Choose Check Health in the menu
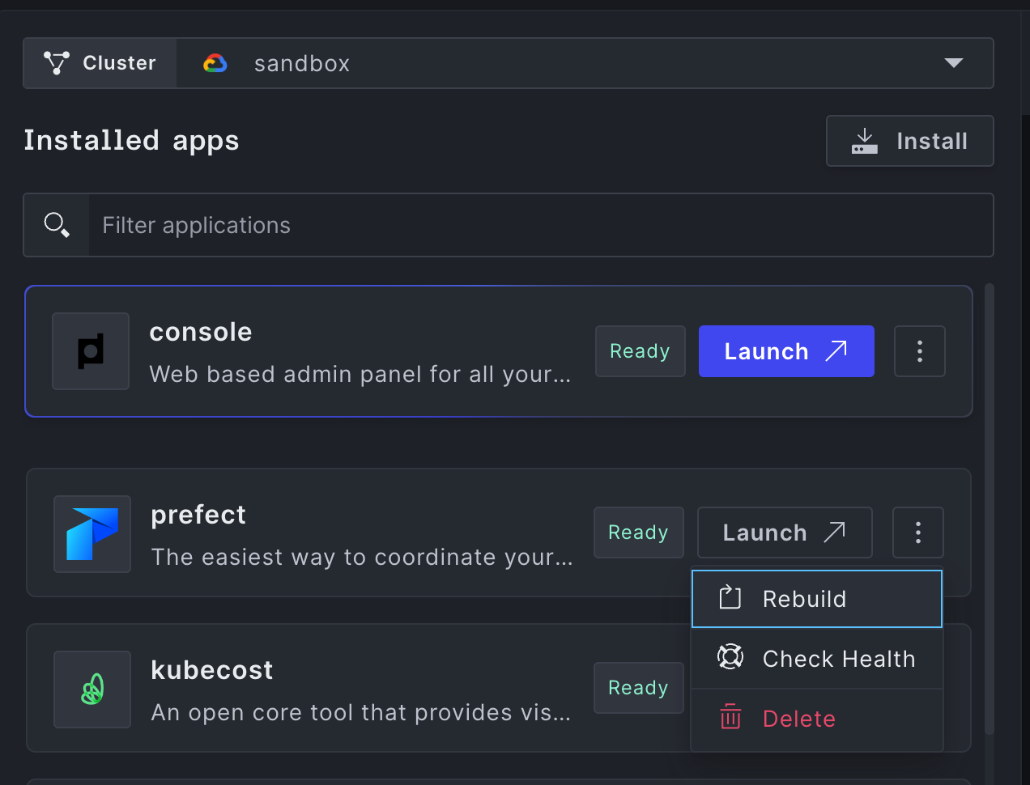This screenshot has width=1030, height=785. tap(816, 659)
